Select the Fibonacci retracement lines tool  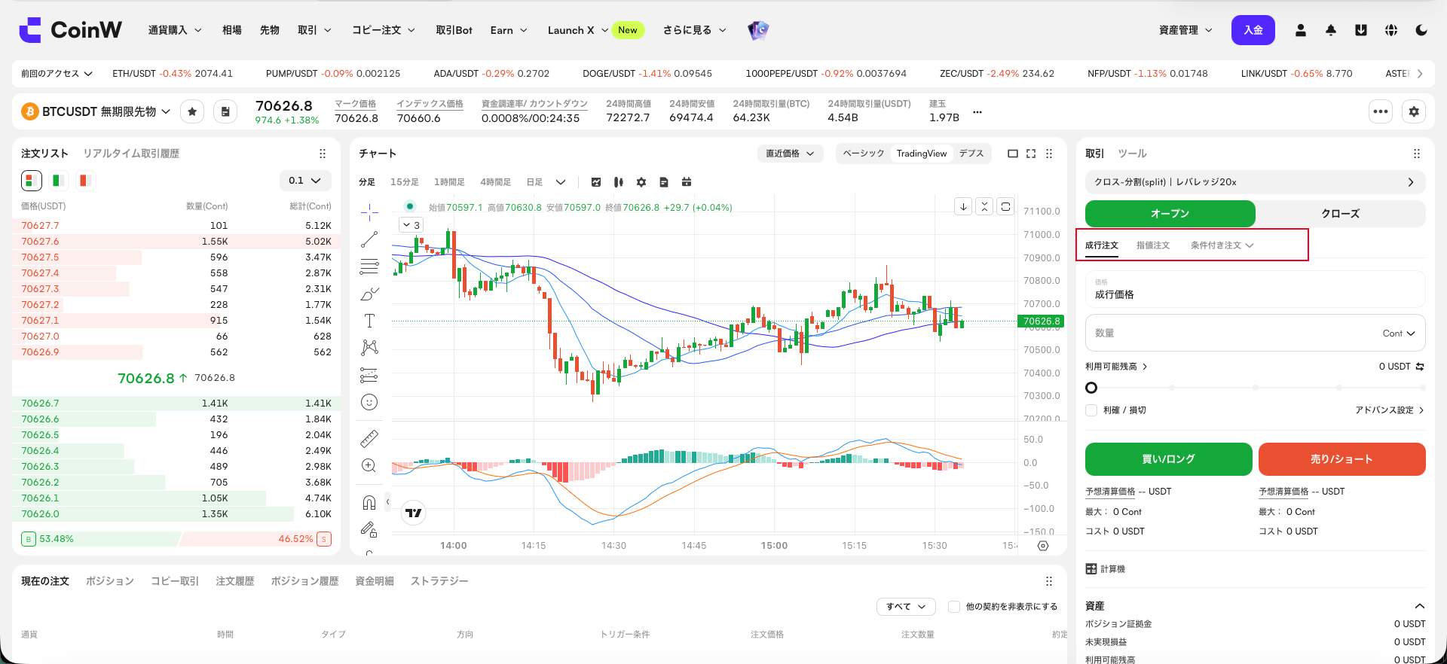[369, 267]
